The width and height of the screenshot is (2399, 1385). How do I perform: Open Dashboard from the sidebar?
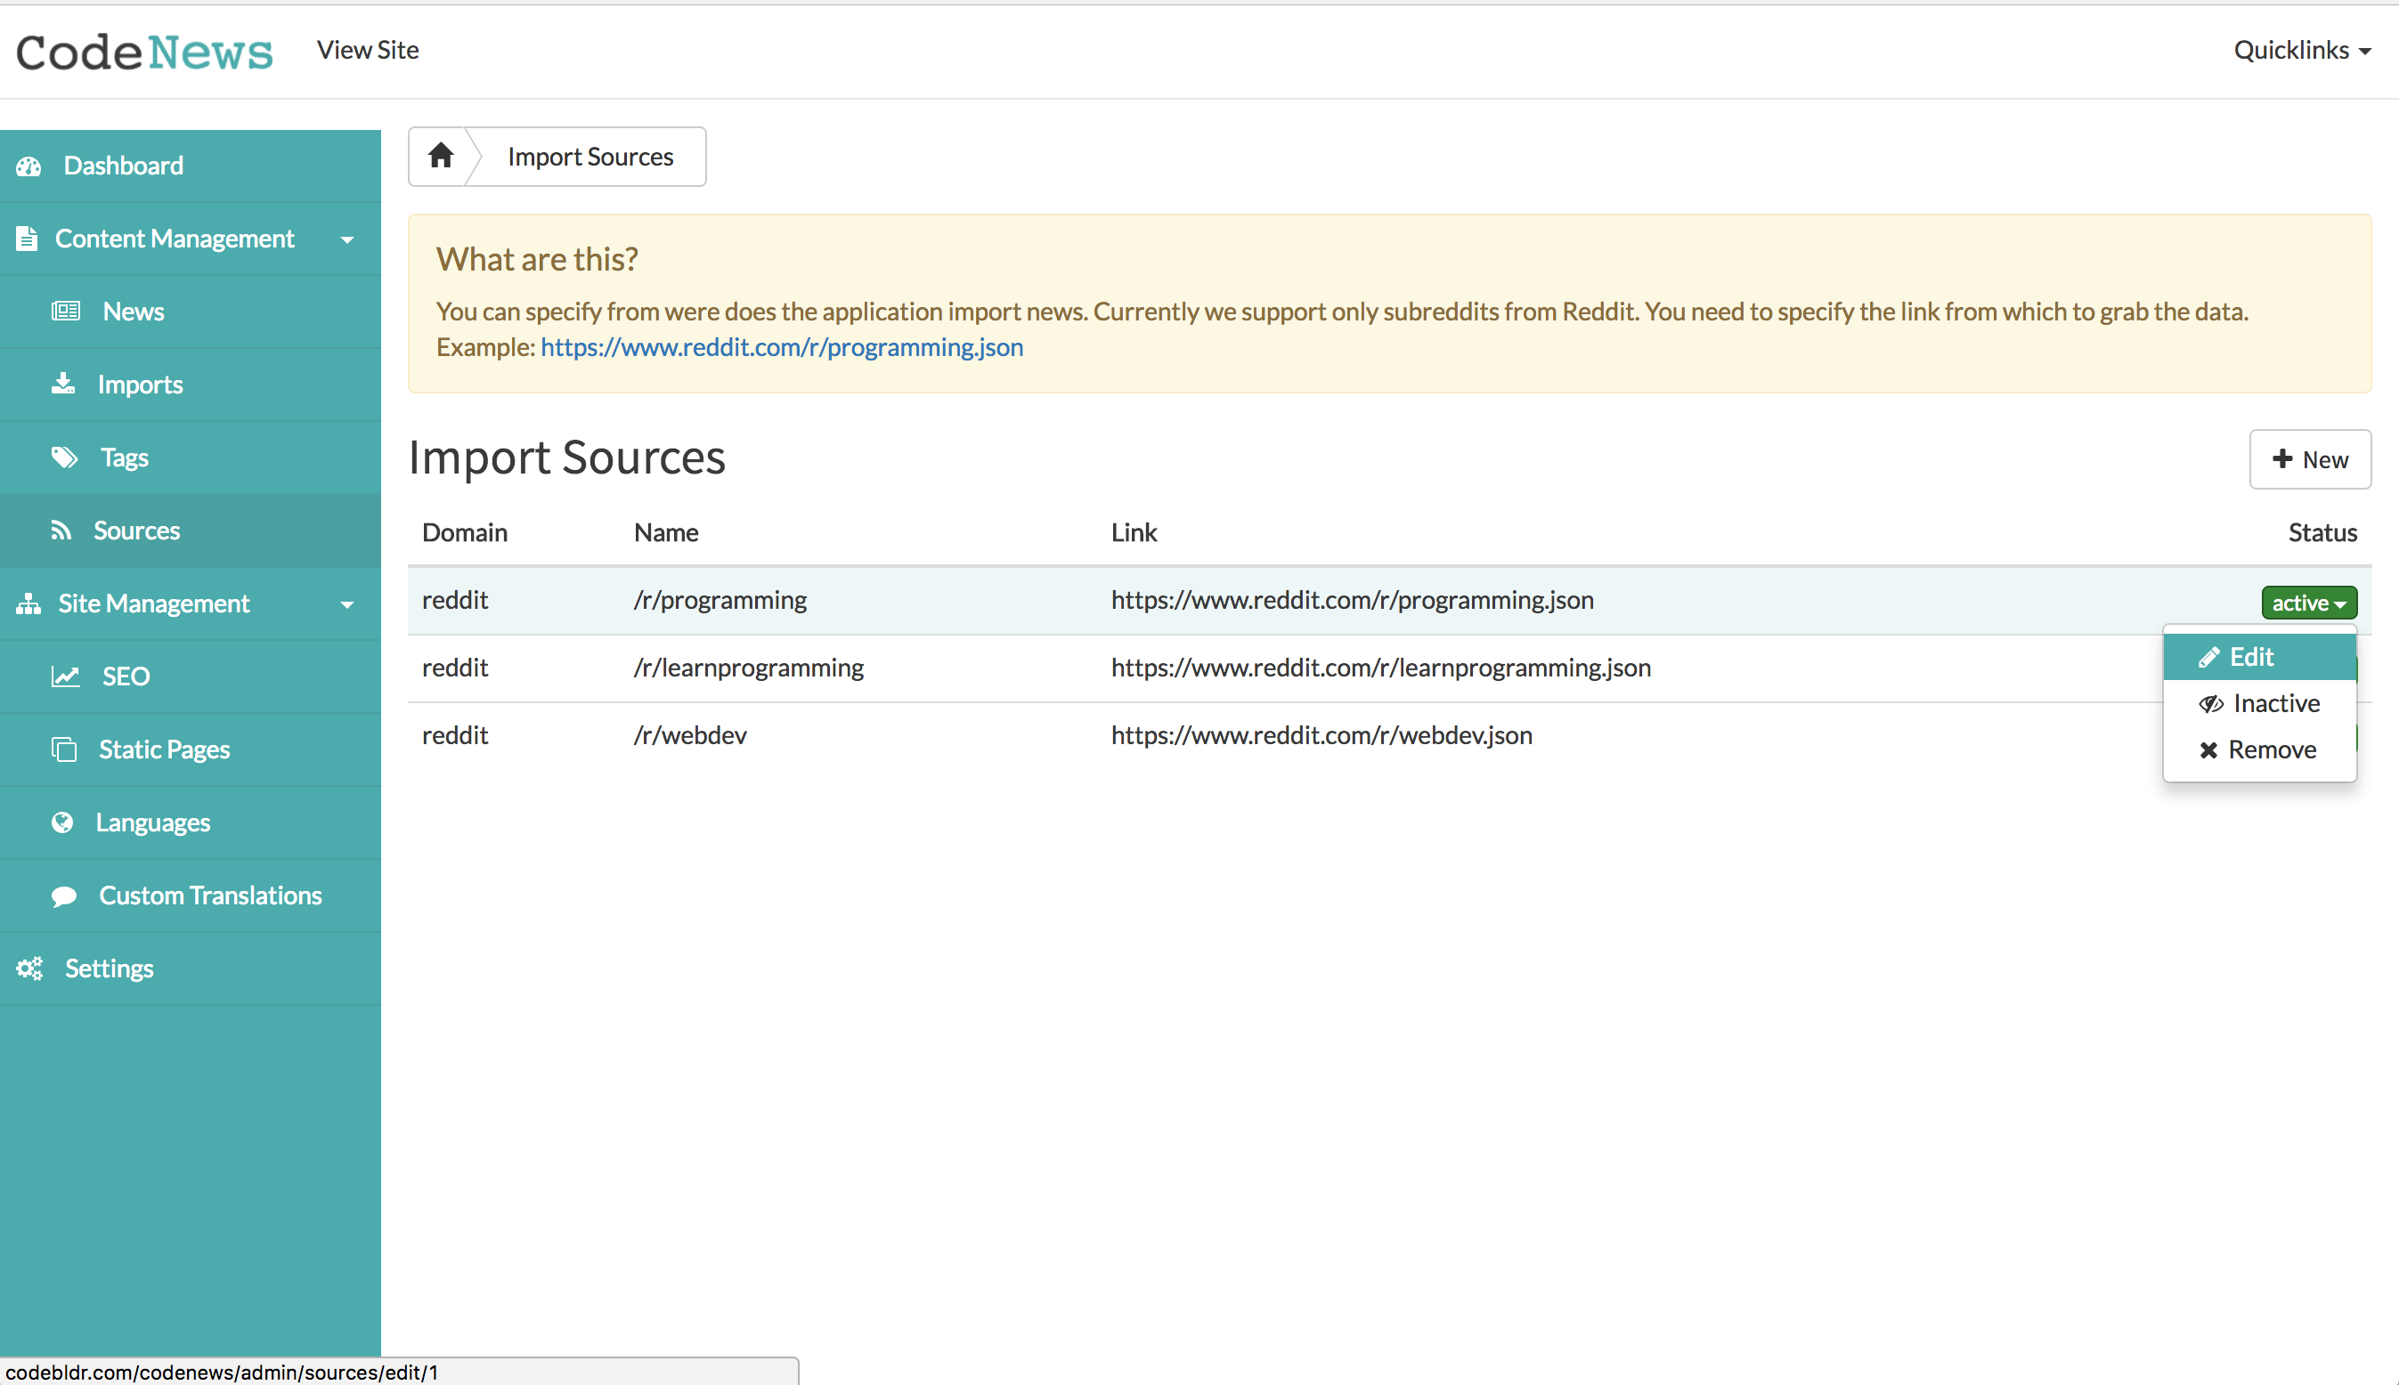[123, 166]
